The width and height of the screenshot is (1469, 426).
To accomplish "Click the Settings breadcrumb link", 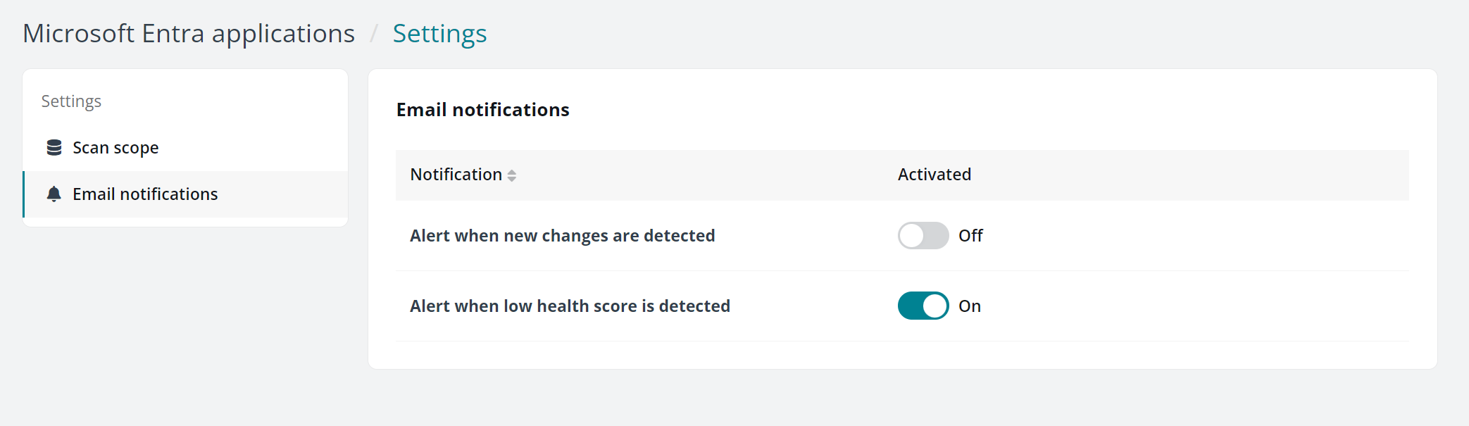I will point(439,34).
